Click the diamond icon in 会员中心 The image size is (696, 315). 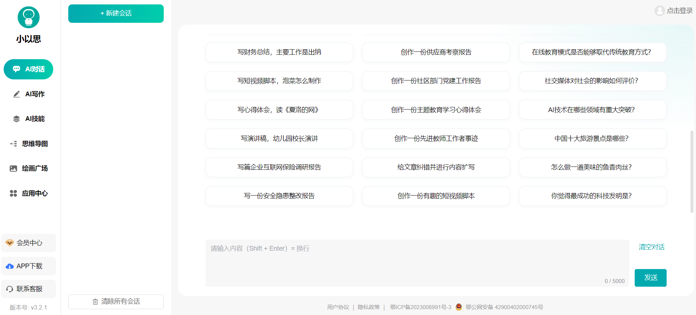(x=10, y=243)
